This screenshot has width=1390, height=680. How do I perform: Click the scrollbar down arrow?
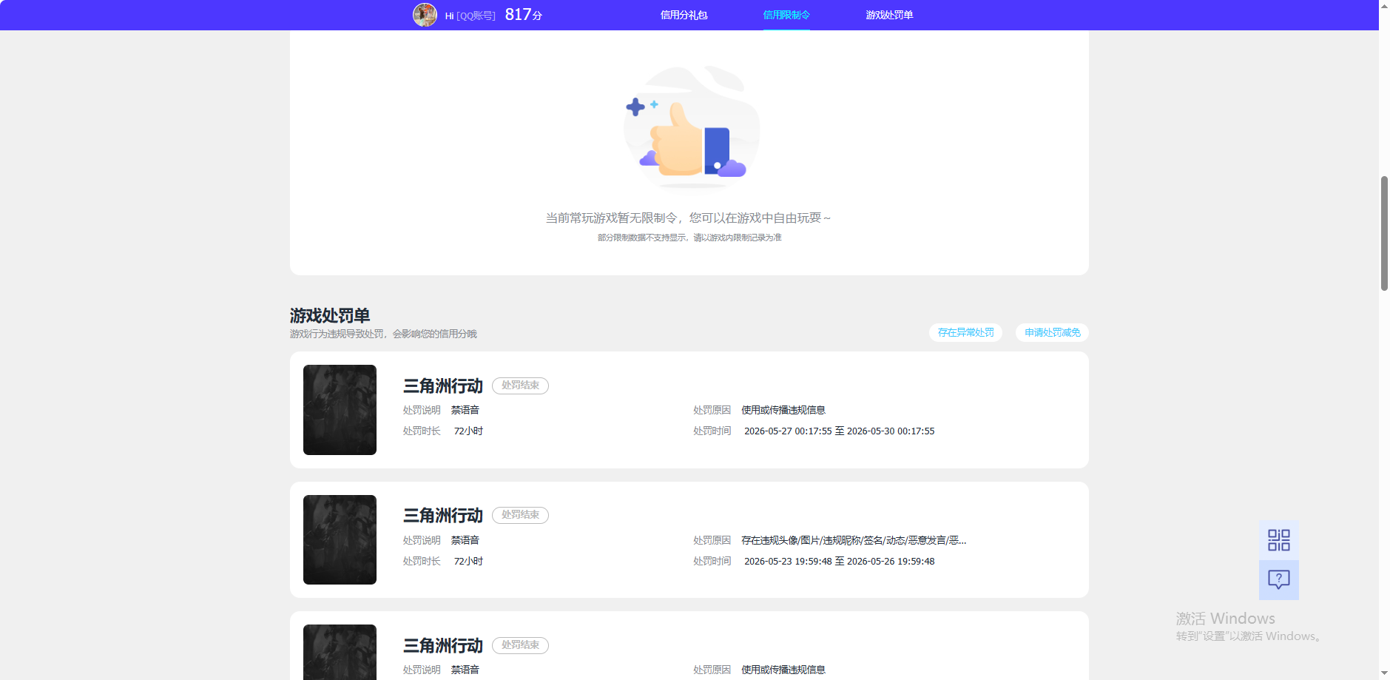tap(1384, 674)
